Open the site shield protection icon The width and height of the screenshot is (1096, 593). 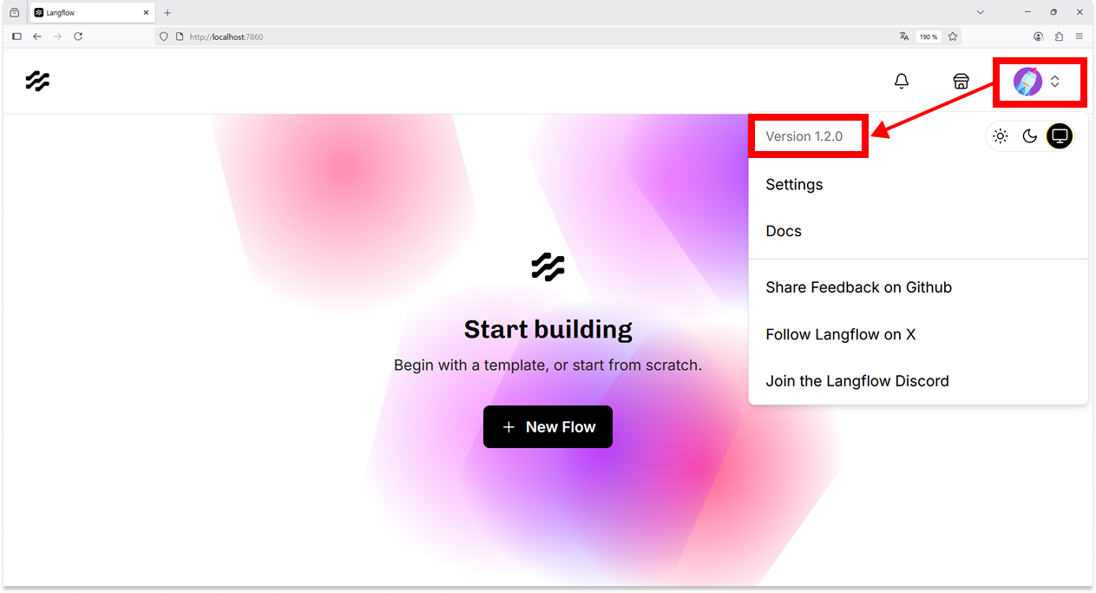click(163, 36)
